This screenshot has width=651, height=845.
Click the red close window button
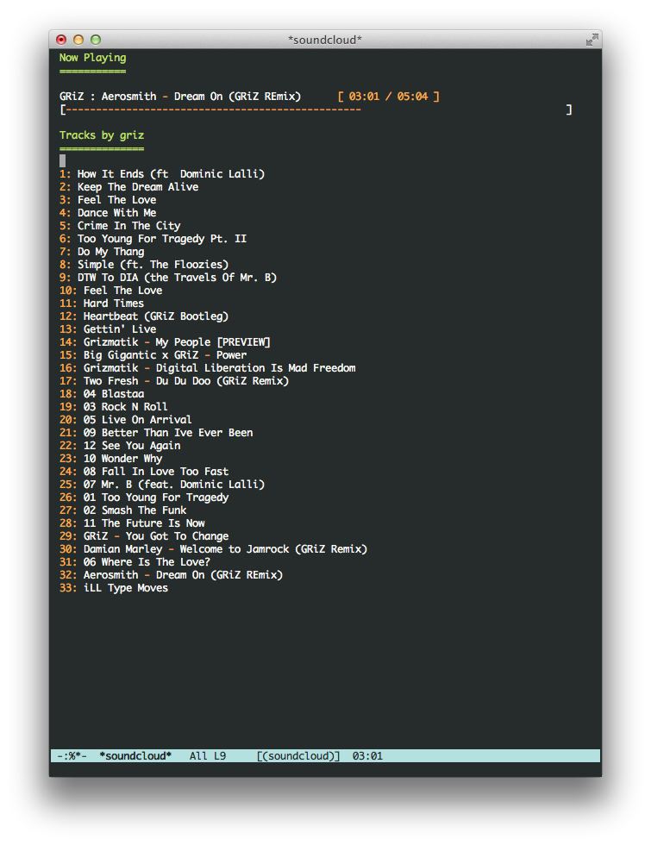click(61, 40)
